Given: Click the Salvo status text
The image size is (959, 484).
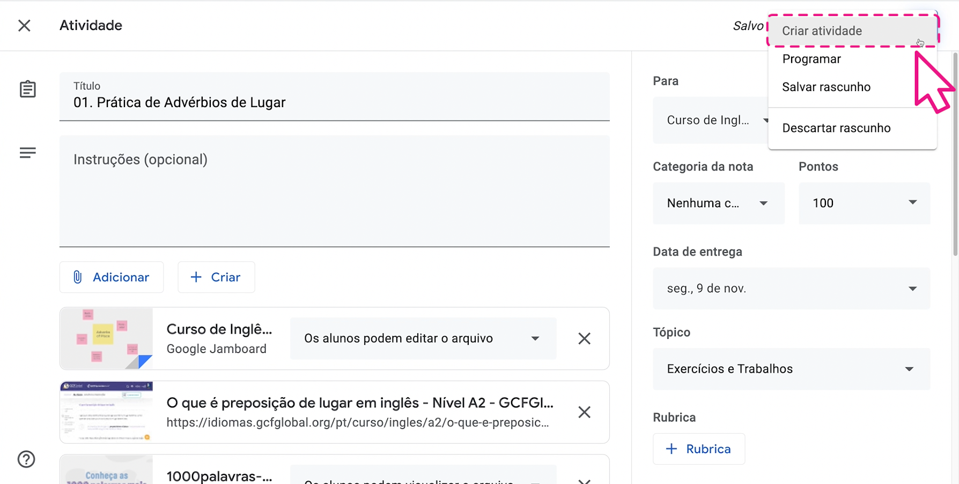Looking at the screenshot, I should (748, 26).
